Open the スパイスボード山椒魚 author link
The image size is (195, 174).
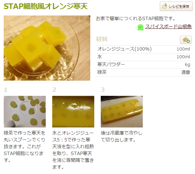pos(168,27)
